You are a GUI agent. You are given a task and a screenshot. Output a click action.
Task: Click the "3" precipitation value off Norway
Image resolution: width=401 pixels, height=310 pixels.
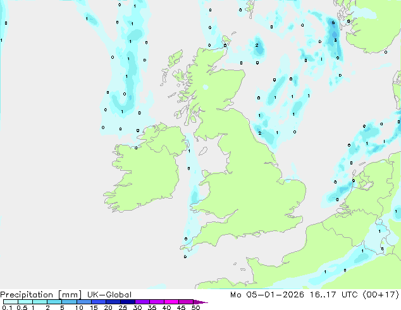(x=335, y=40)
